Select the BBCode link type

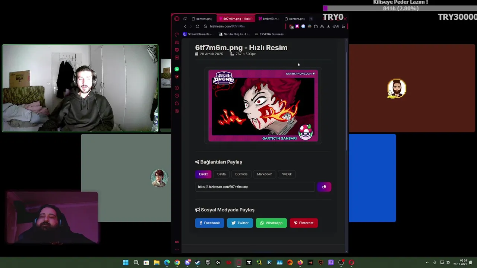[241, 174]
